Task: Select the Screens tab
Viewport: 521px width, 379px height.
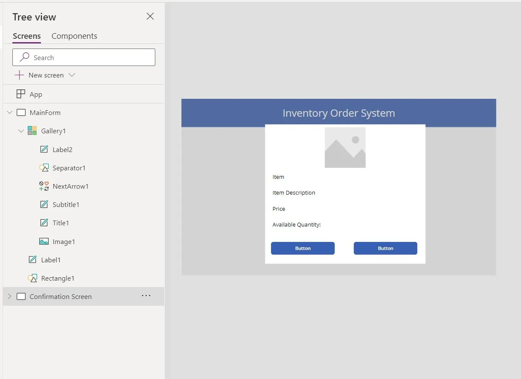Action: pos(26,36)
